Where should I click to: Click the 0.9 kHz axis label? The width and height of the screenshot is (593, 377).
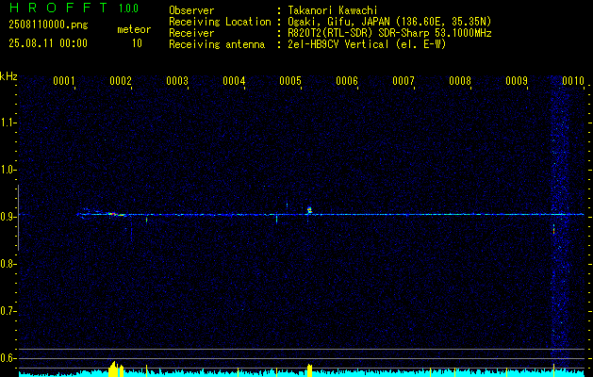coord(8,217)
